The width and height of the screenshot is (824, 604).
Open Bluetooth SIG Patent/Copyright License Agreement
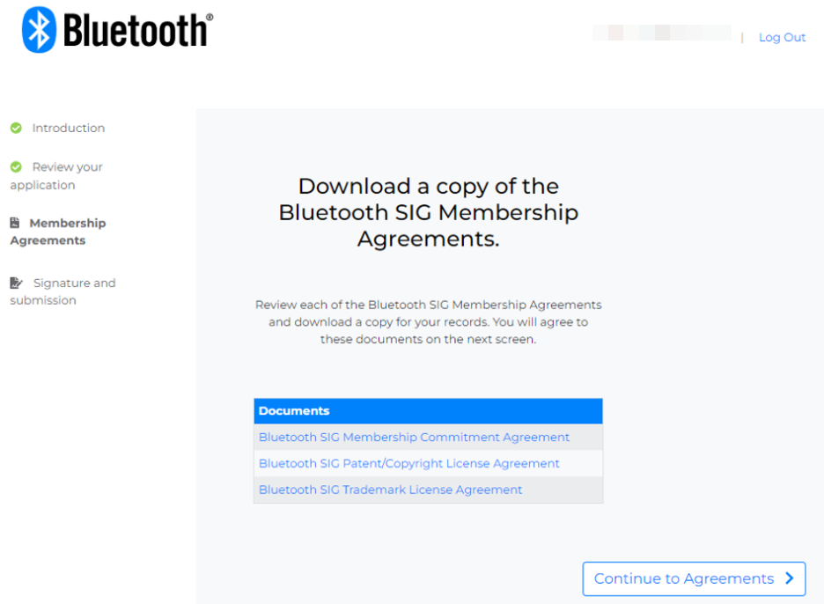408,463
